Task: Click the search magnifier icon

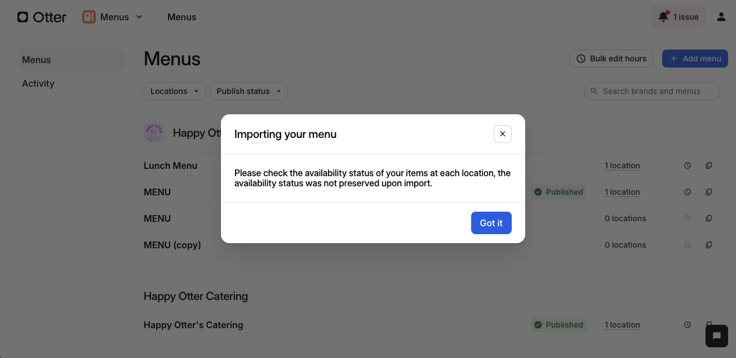Action: pos(594,91)
